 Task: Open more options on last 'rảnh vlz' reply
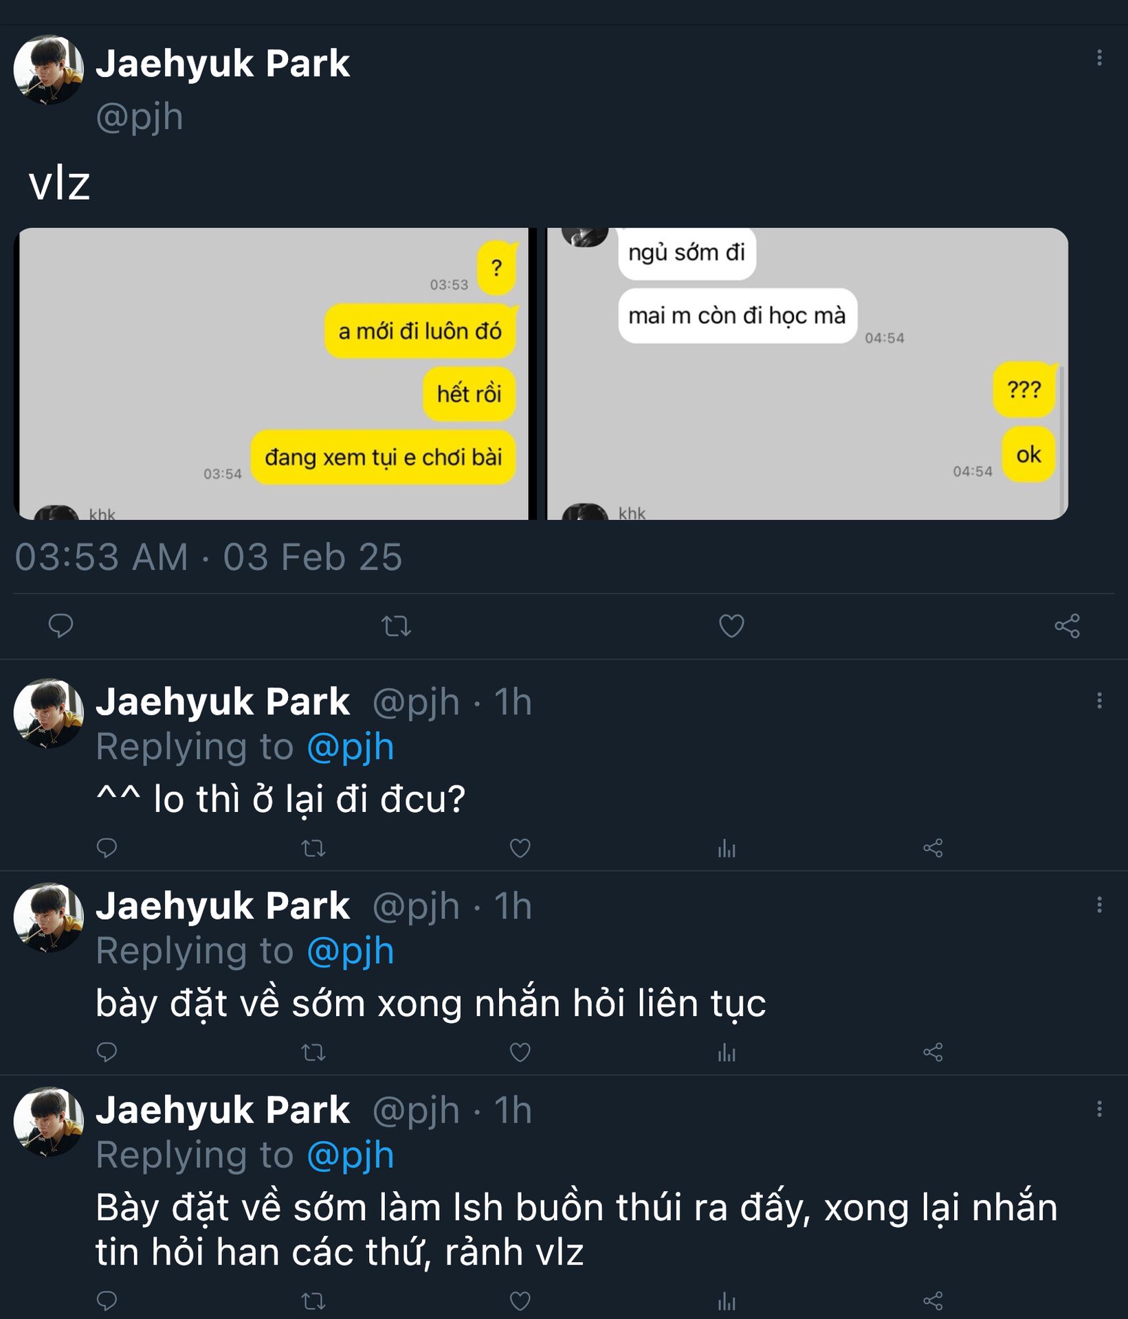click(x=1099, y=1109)
